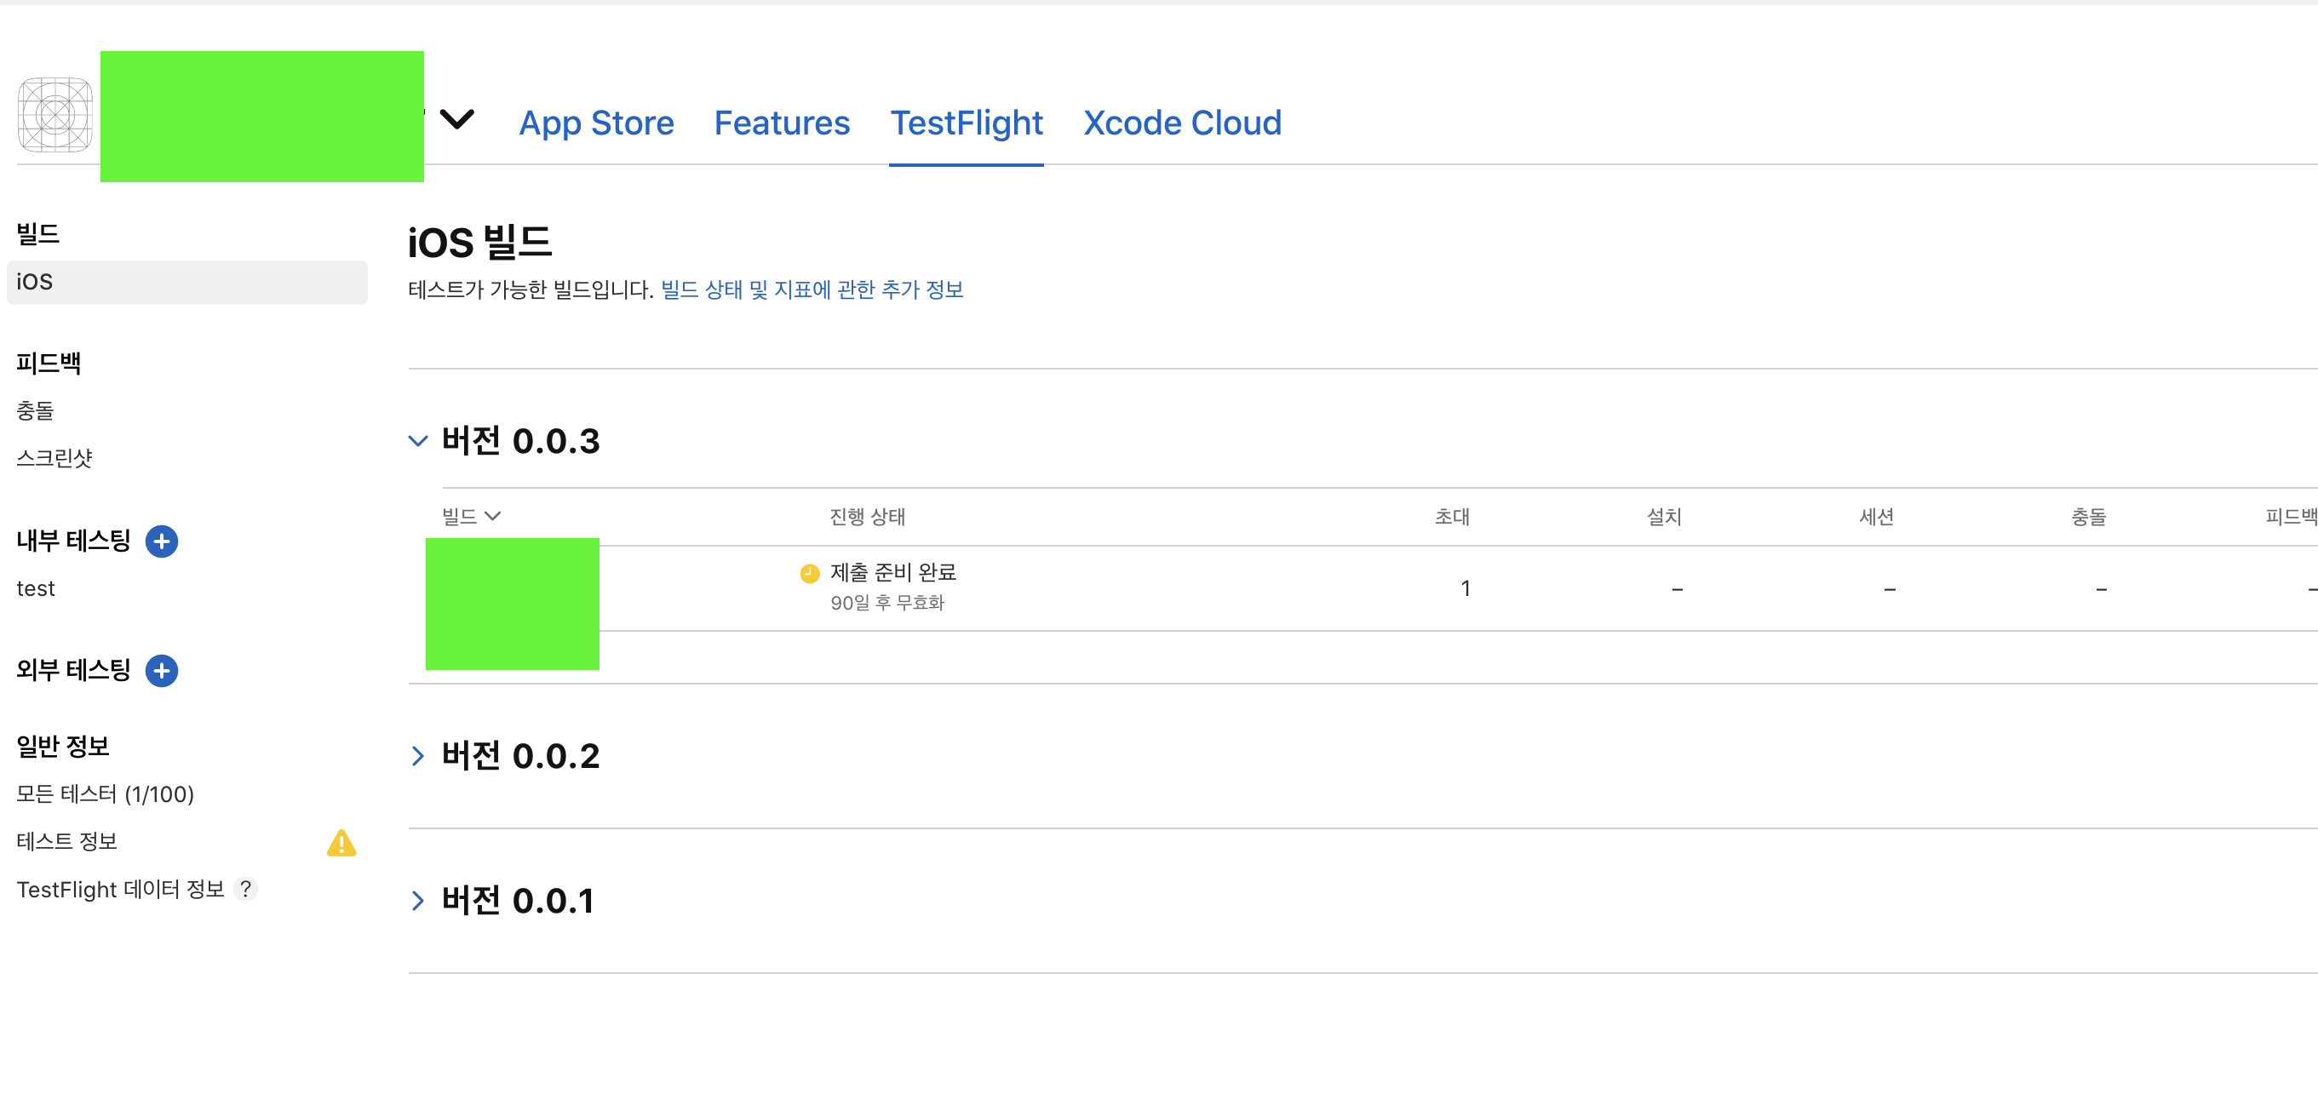Image resolution: width=2318 pixels, height=1117 pixels.
Task: Click the yellow warning icon by 테스트 정보
Action: click(341, 843)
